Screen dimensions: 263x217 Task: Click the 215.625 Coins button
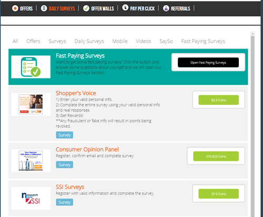pos(216,156)
